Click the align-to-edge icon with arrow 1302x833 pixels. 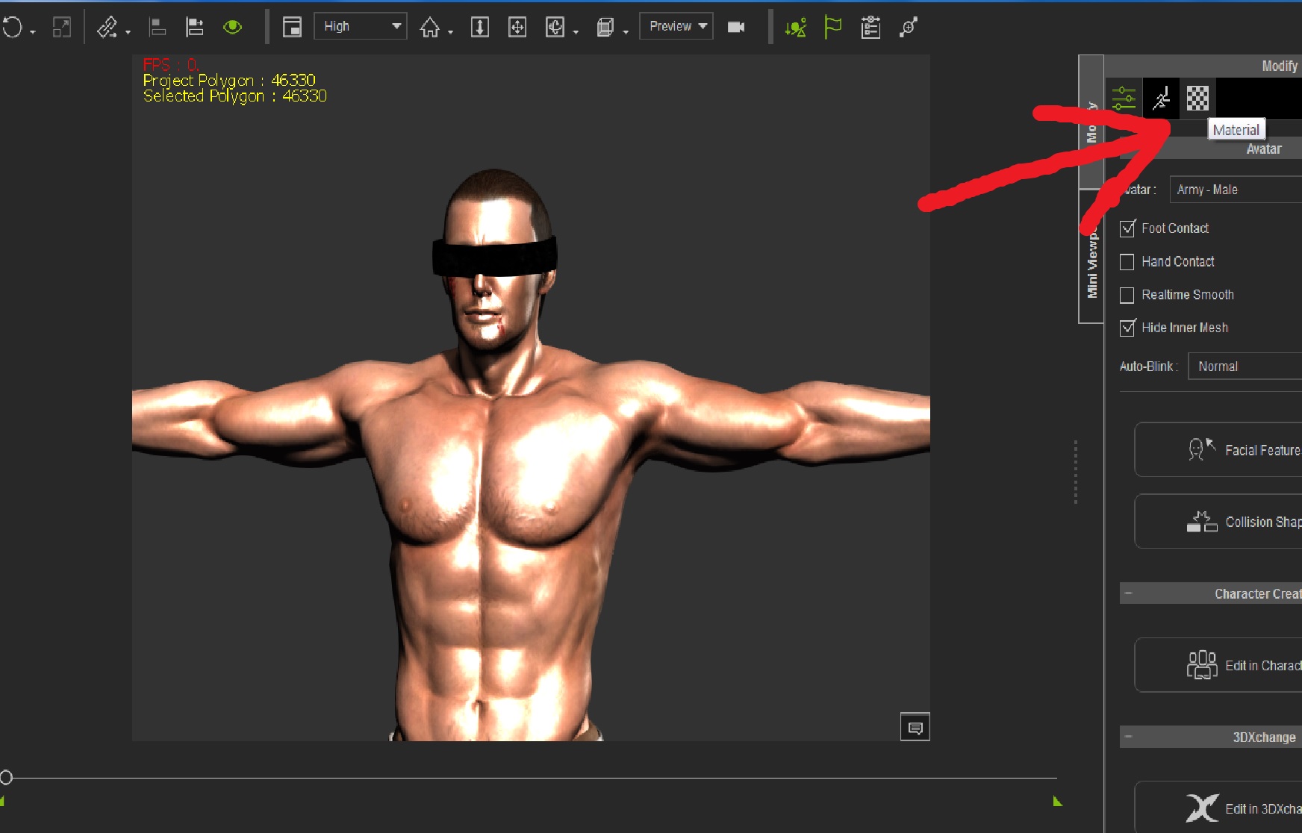[195, 28]
